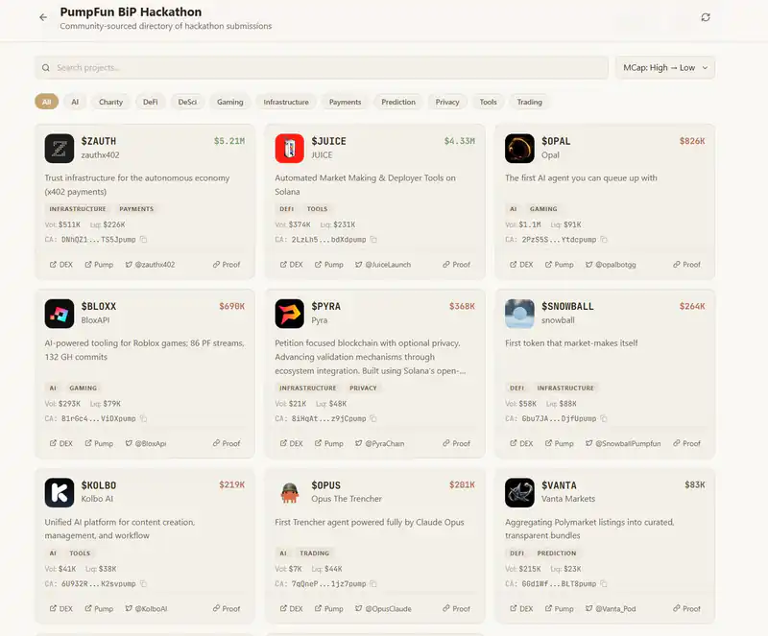Open the MCap High to Low sort dropdown
Image resolution: width=768 pixels, height=636 pixels.
click(x=664, y=68)
